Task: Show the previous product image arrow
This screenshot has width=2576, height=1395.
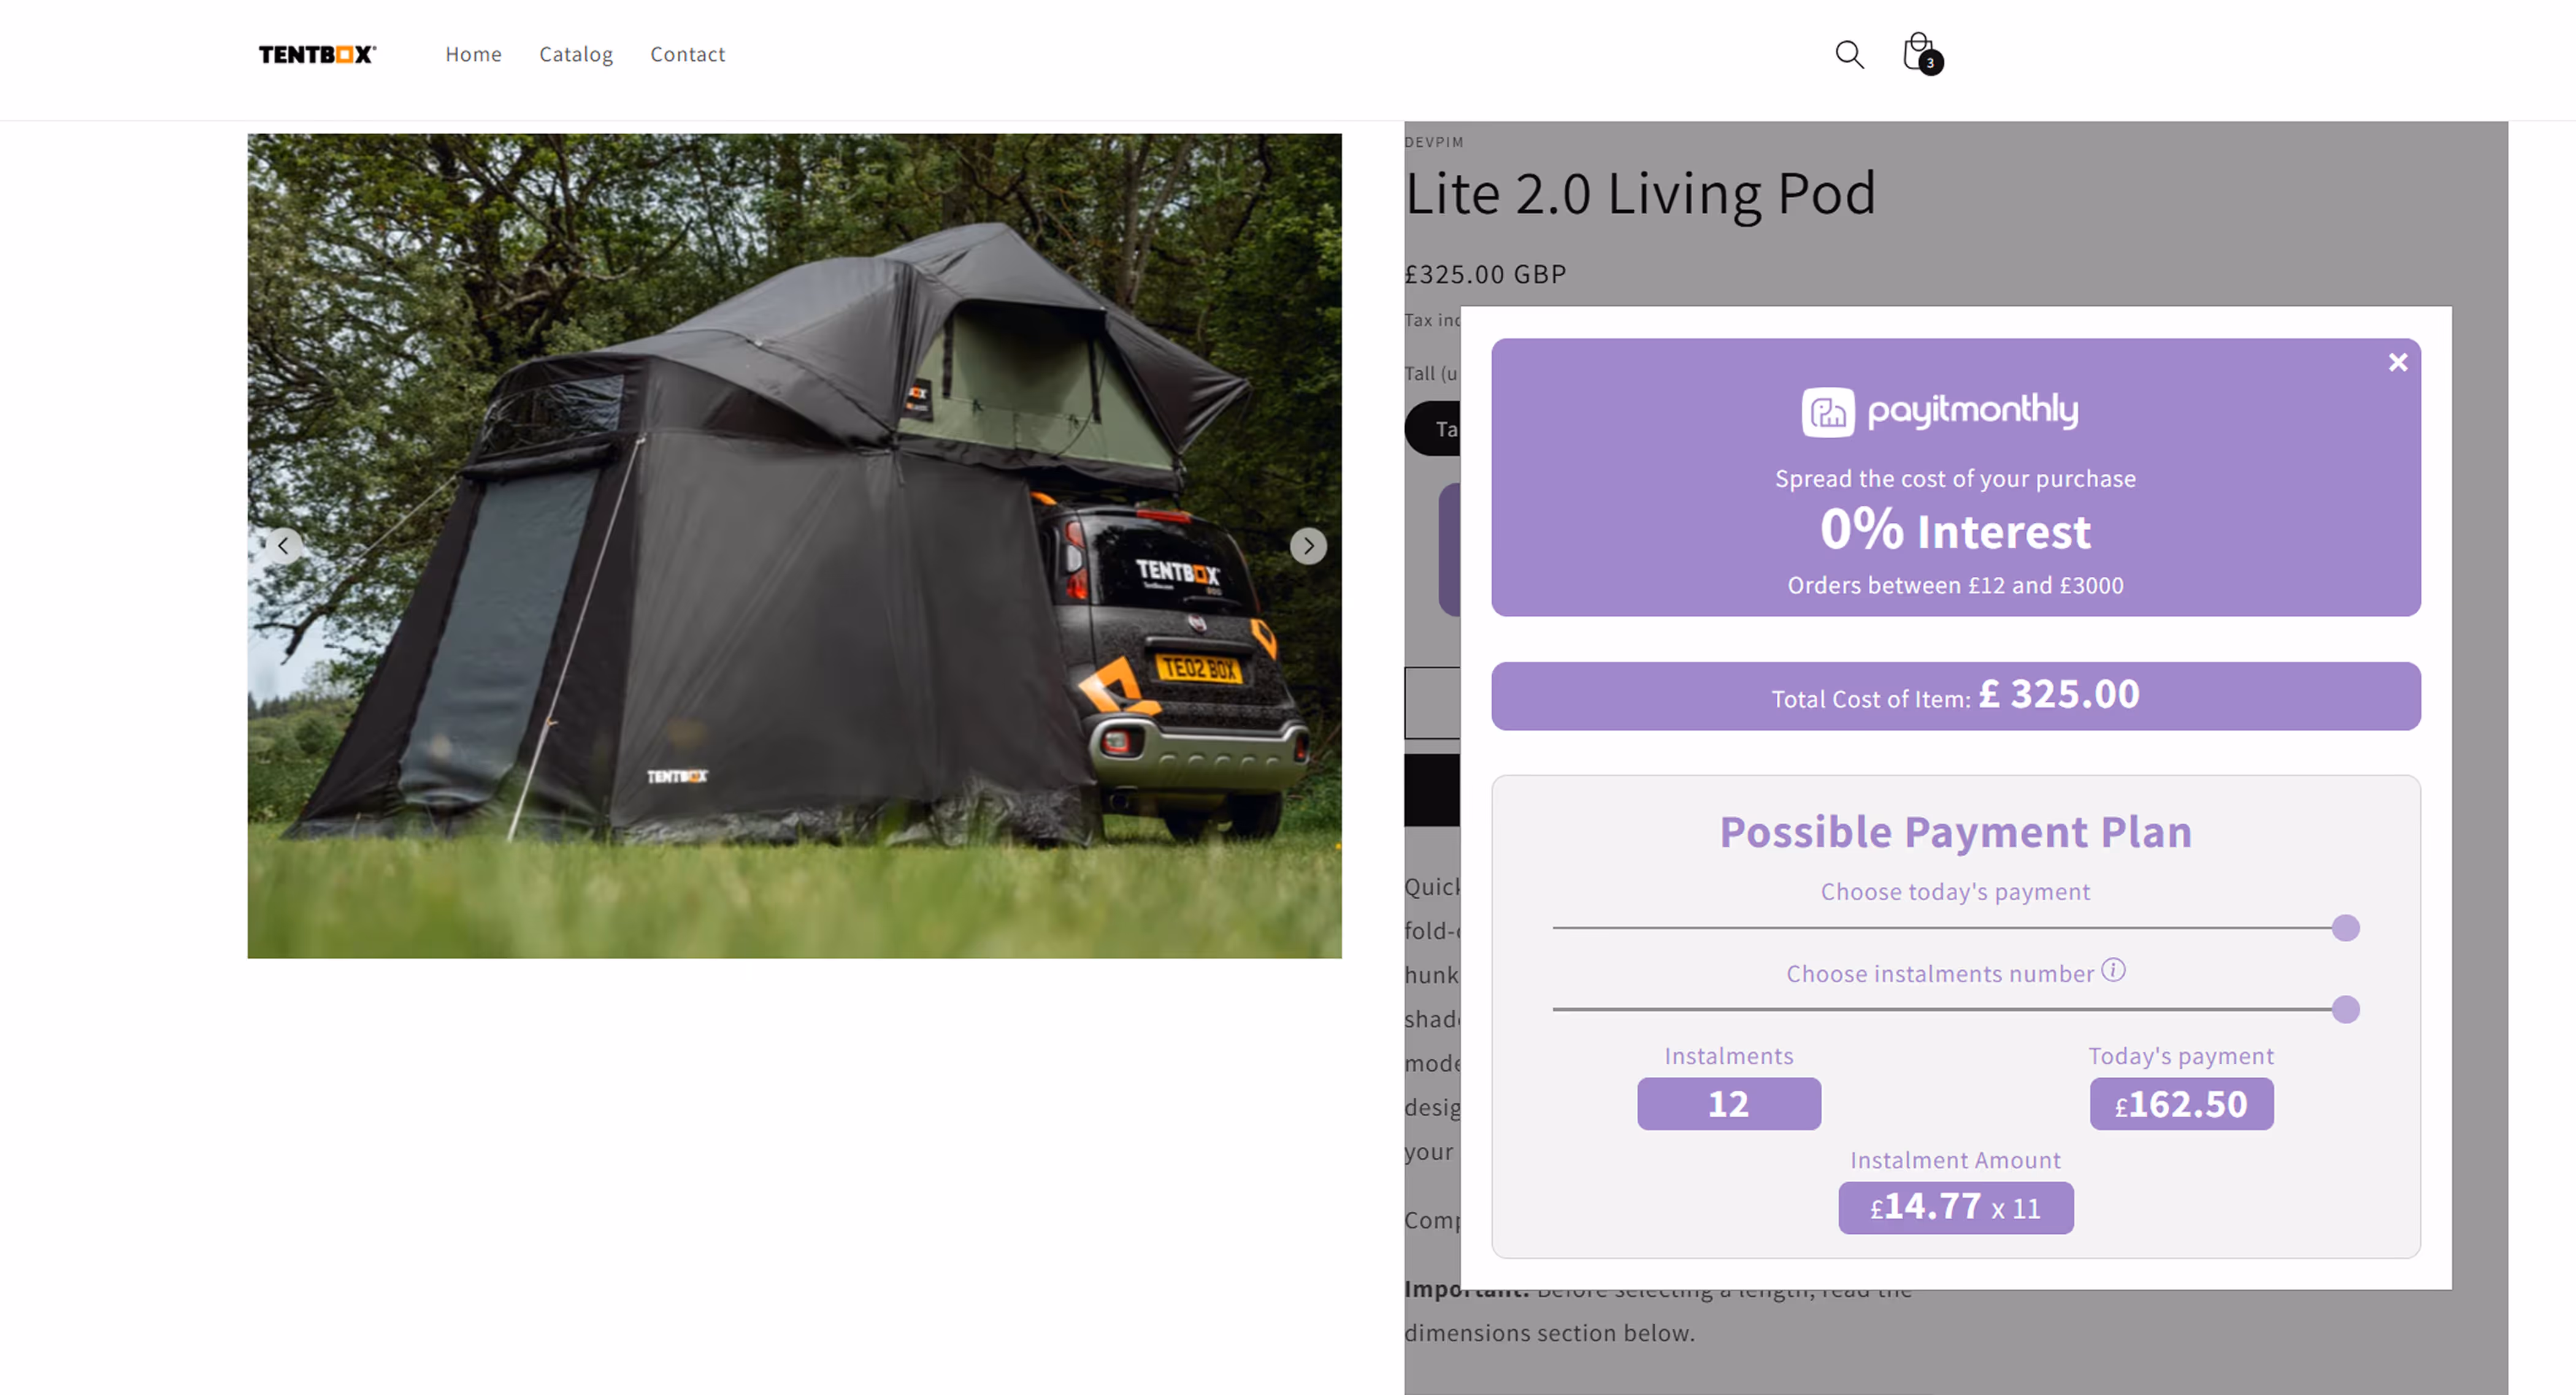Action: (x=283, y=545)
